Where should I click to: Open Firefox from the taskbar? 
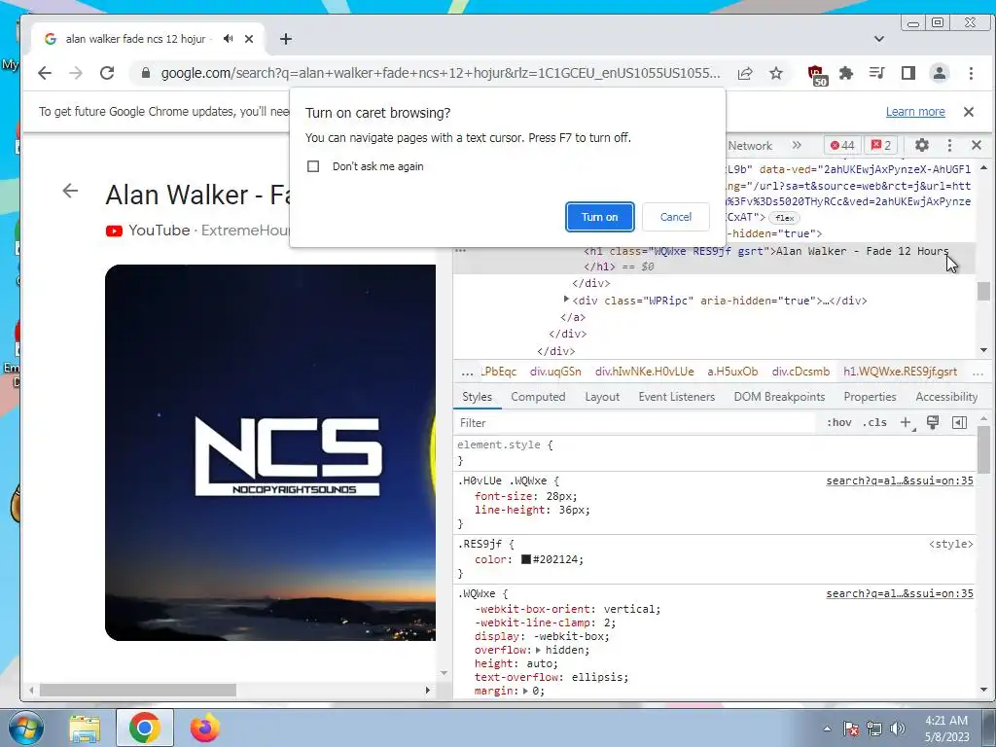point(204,729)
